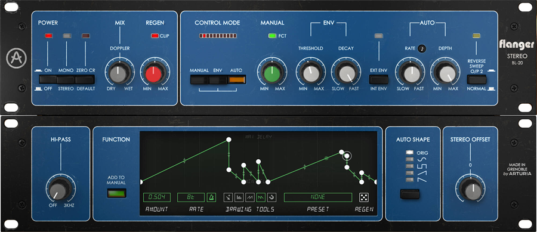
Task: Set control mode to AUTO
Action: pyautogui.click(x=237, y=80)
